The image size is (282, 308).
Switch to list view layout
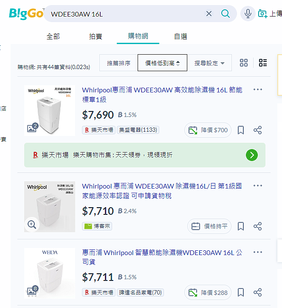(x=263, y=63)
